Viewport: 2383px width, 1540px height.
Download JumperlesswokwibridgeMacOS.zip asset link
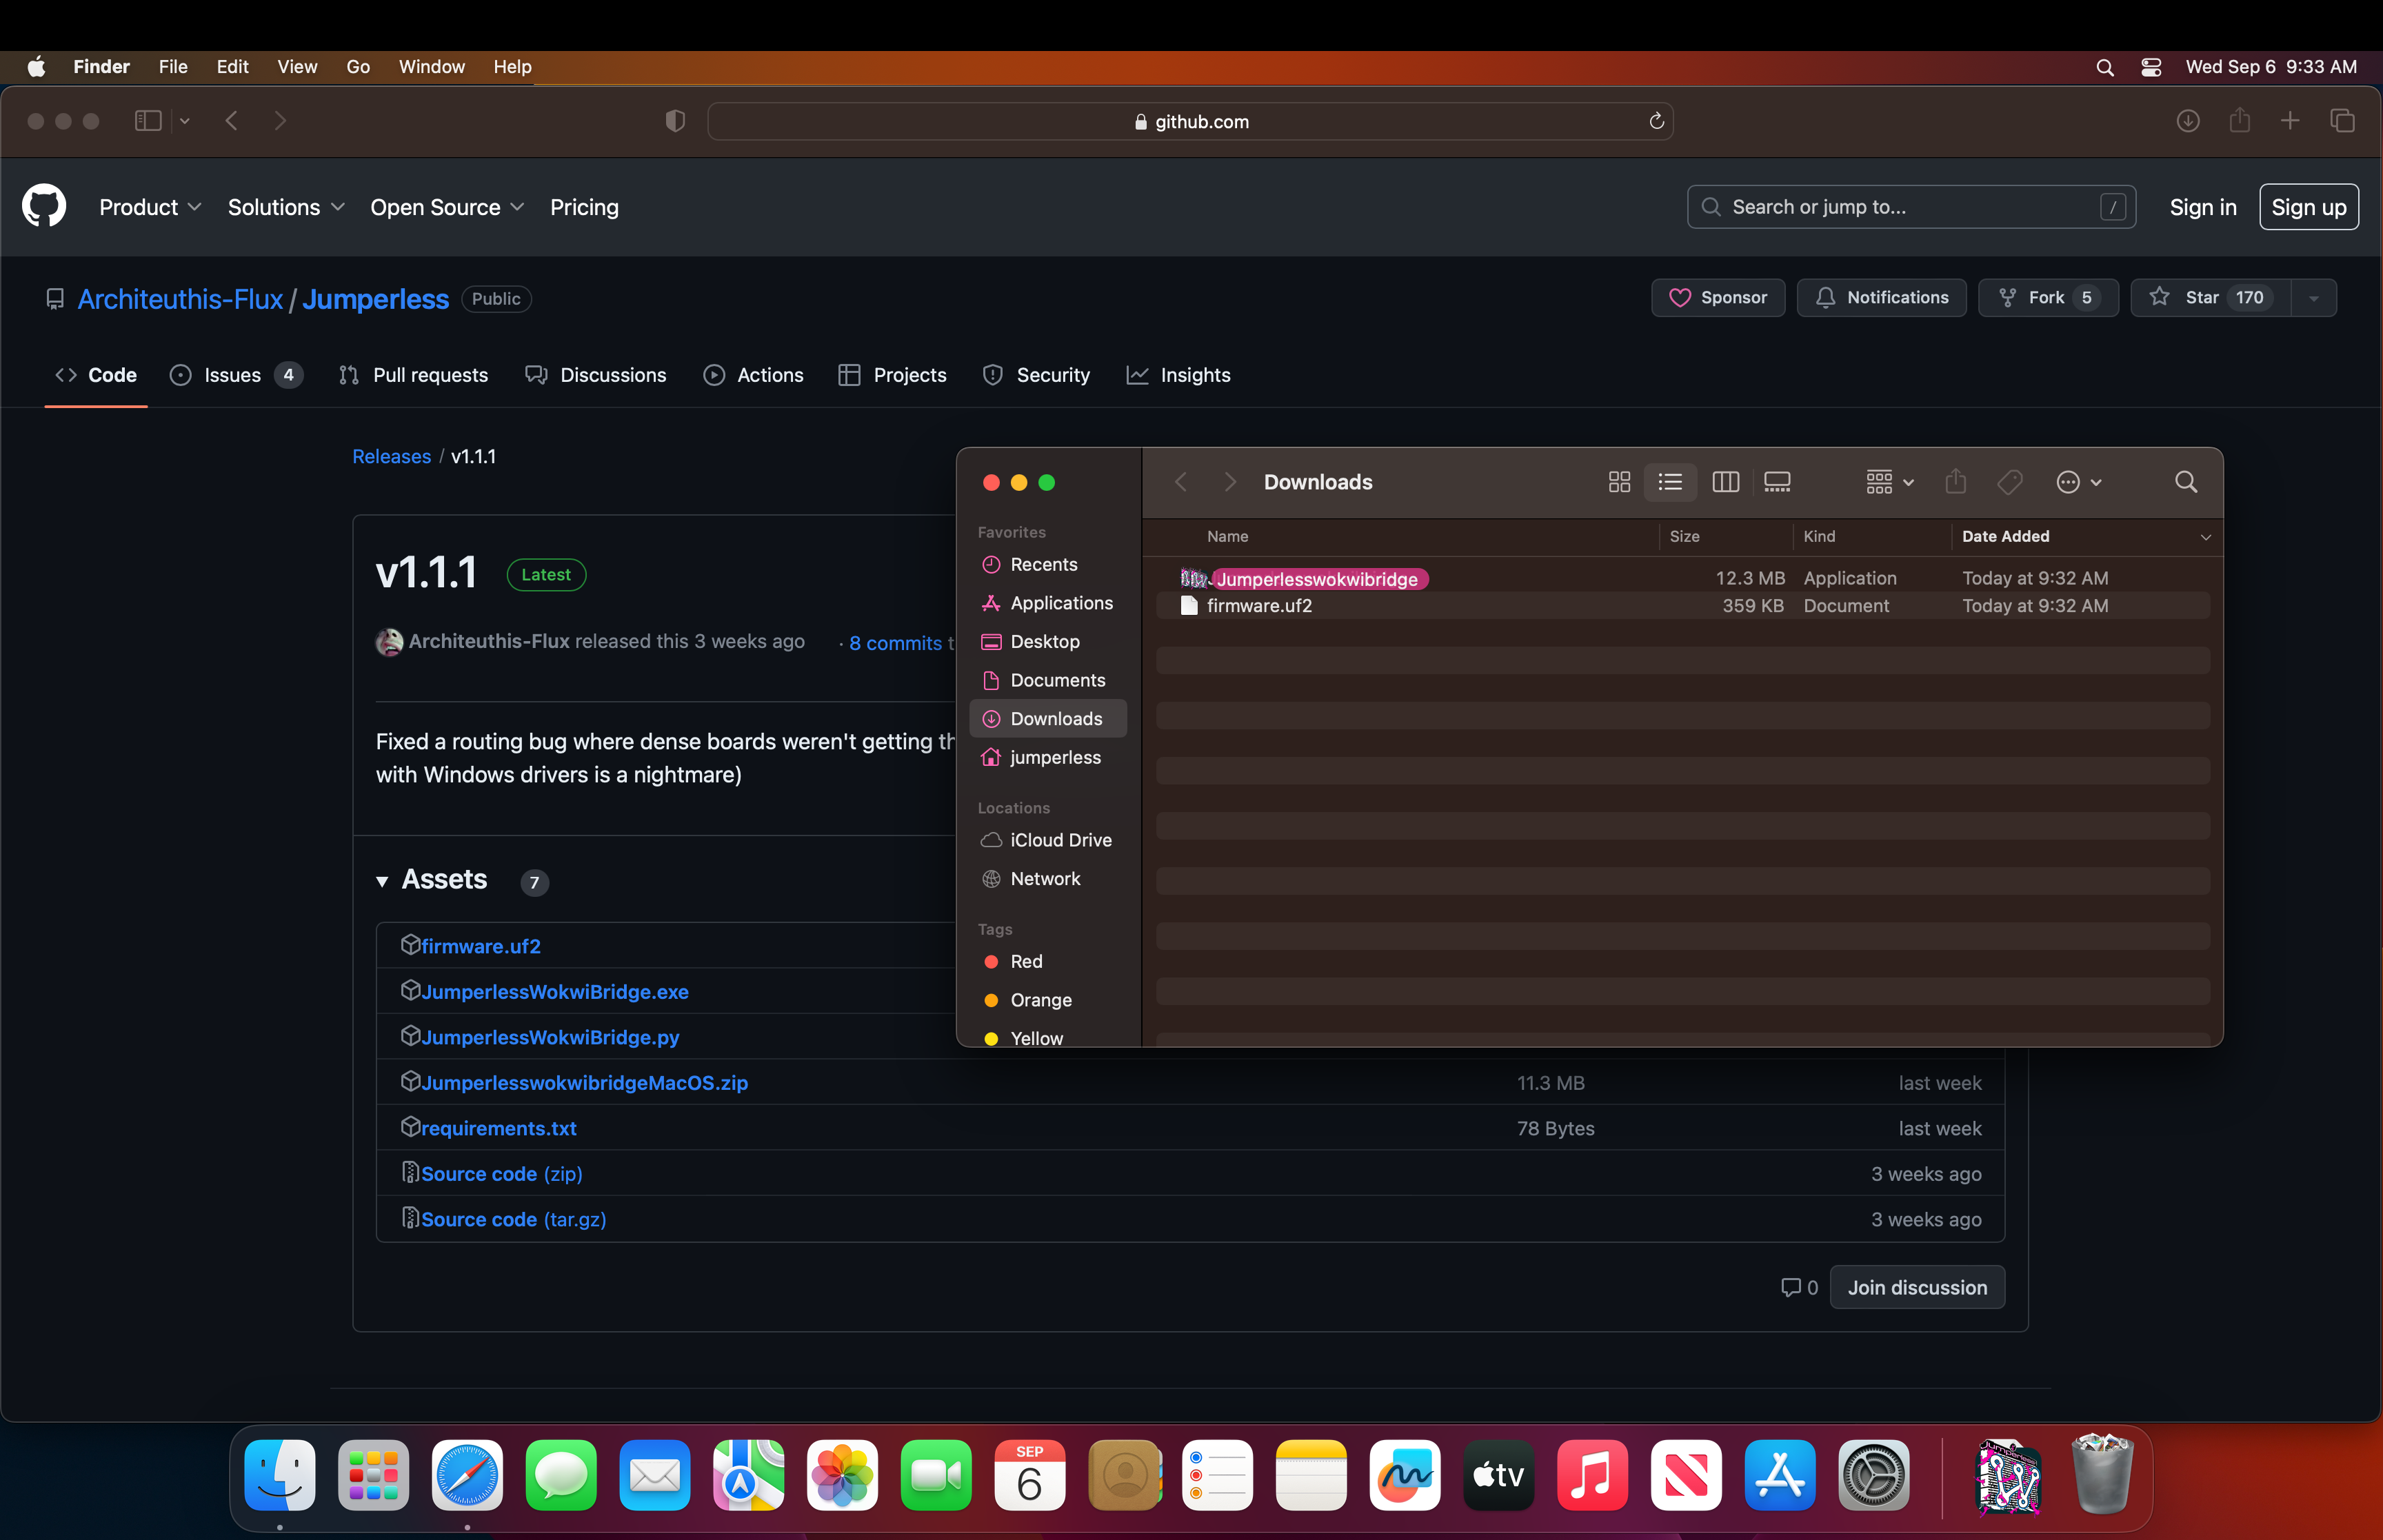coord(584,1083)
